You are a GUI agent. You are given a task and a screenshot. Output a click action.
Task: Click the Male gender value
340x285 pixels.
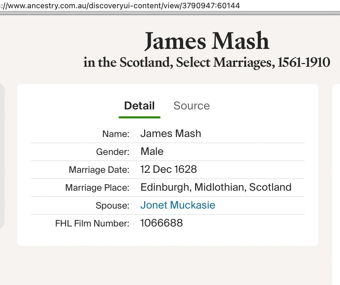(x=152, y=151)
